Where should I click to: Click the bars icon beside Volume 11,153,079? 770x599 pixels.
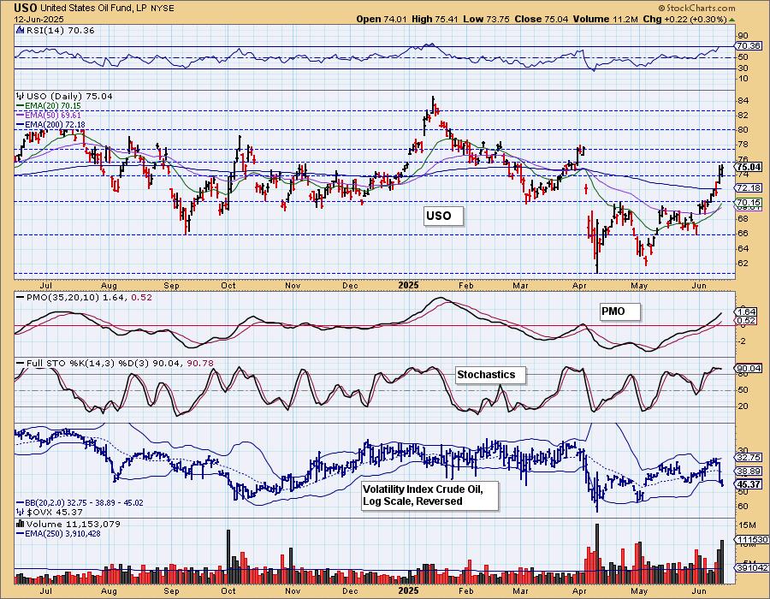20,524
